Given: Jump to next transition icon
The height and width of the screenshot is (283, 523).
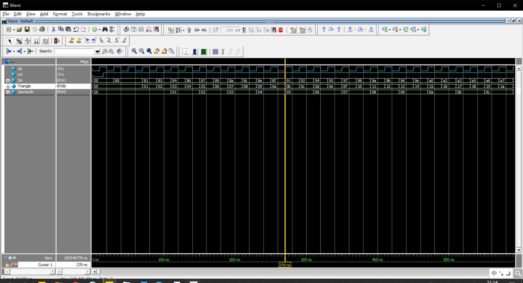Looking at the screenshot, I should coord(94,41).
